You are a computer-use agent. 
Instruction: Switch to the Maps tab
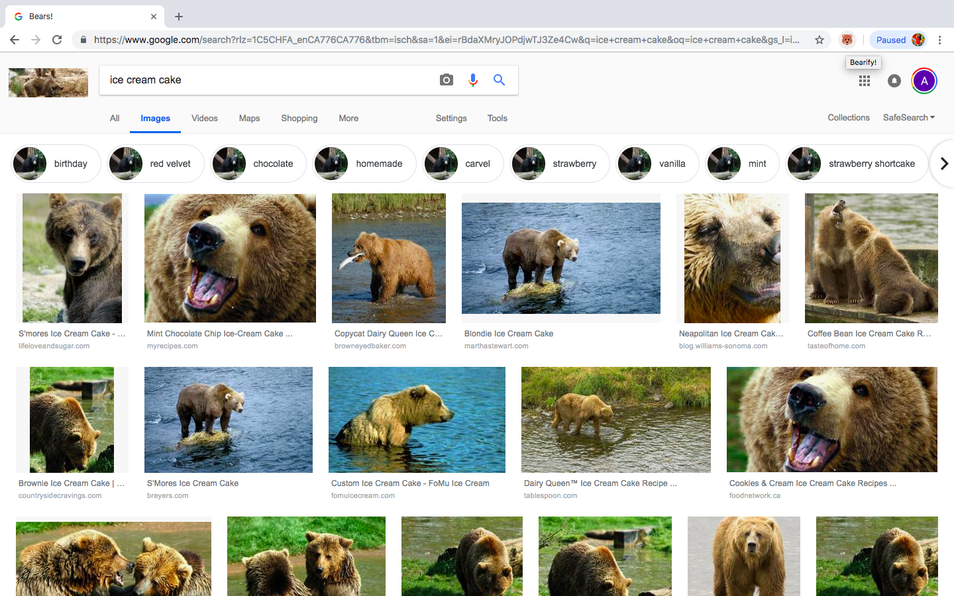point(250,118)
